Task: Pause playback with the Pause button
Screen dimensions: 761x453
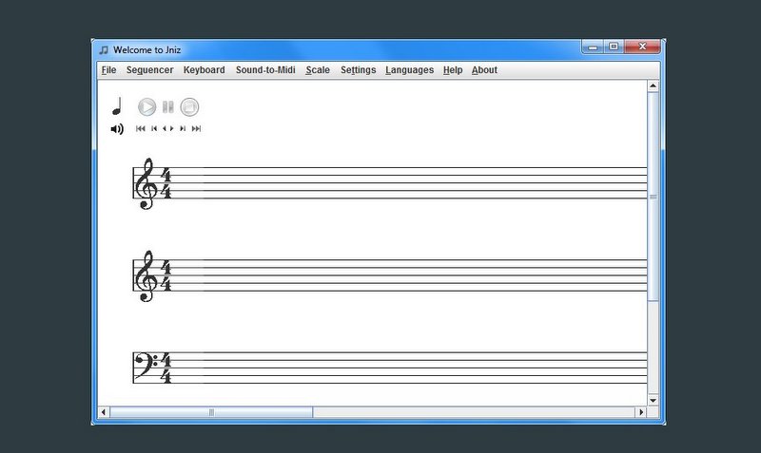Action: tap(168, 107)
